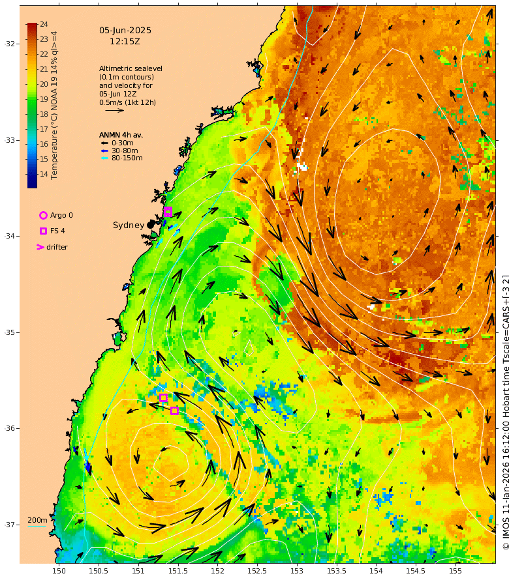This screenshot has height=580, width=509.
Task: Click the '80-150m' legend depth label
Action: [x=127, y=158]
